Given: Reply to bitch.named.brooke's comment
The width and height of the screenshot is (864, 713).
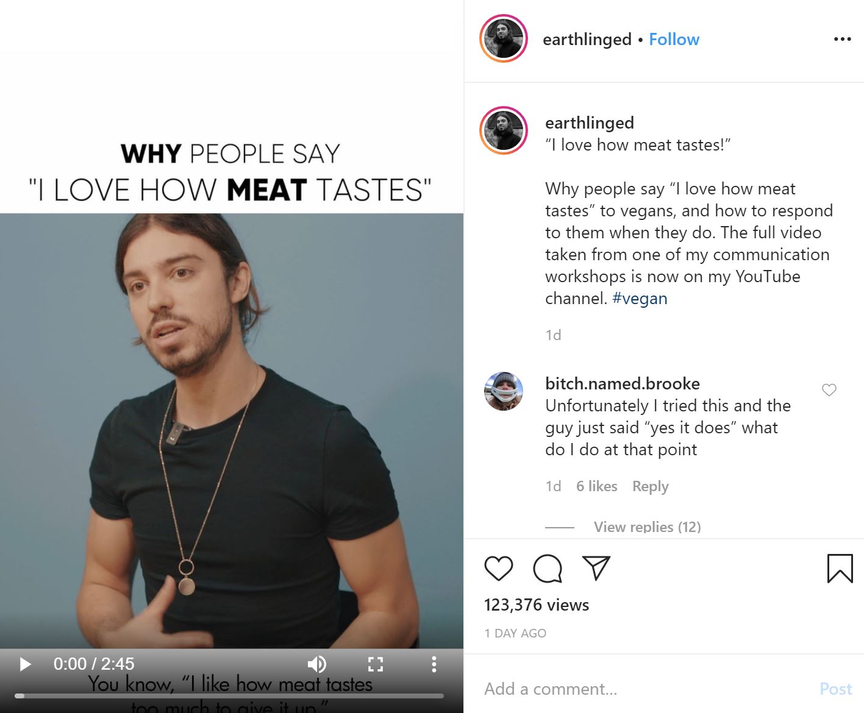Looking at the screenshot, I should [649, 486].
